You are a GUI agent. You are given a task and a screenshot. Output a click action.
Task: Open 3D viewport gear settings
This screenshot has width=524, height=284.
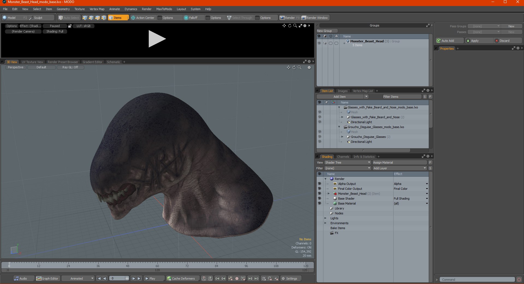309,67
